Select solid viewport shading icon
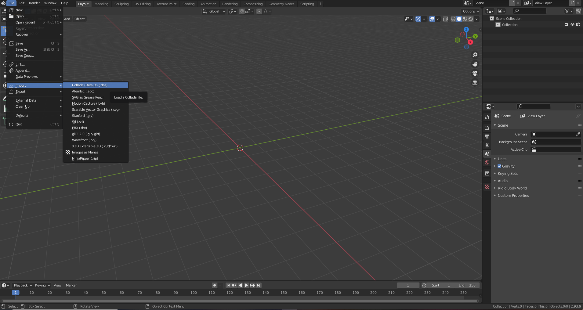The image size is (583, 310). pyautogui.click(x=459, y=19)
